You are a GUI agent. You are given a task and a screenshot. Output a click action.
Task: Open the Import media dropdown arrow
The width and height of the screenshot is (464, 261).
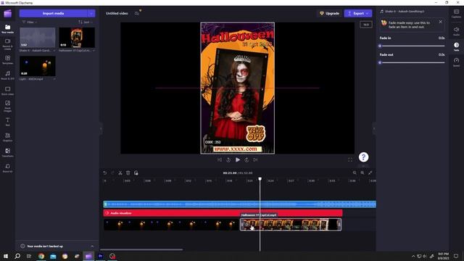pos(91,13)
